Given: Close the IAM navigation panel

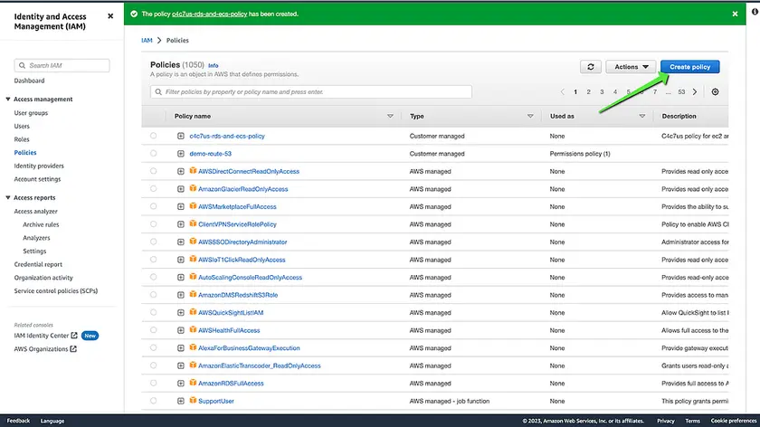Looking at the screenshot, I should click(110, 16).
